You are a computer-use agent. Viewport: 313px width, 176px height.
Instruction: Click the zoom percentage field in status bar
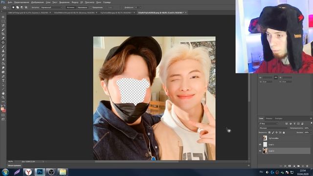point(11,161)
